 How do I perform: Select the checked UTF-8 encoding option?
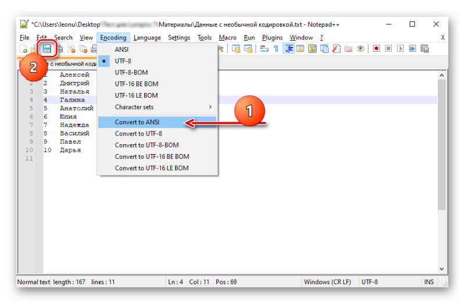click(158, 61)
